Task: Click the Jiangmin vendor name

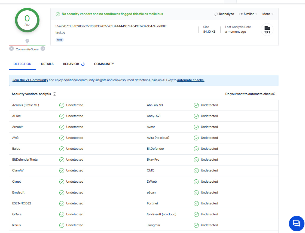Action: coord(153,225)
